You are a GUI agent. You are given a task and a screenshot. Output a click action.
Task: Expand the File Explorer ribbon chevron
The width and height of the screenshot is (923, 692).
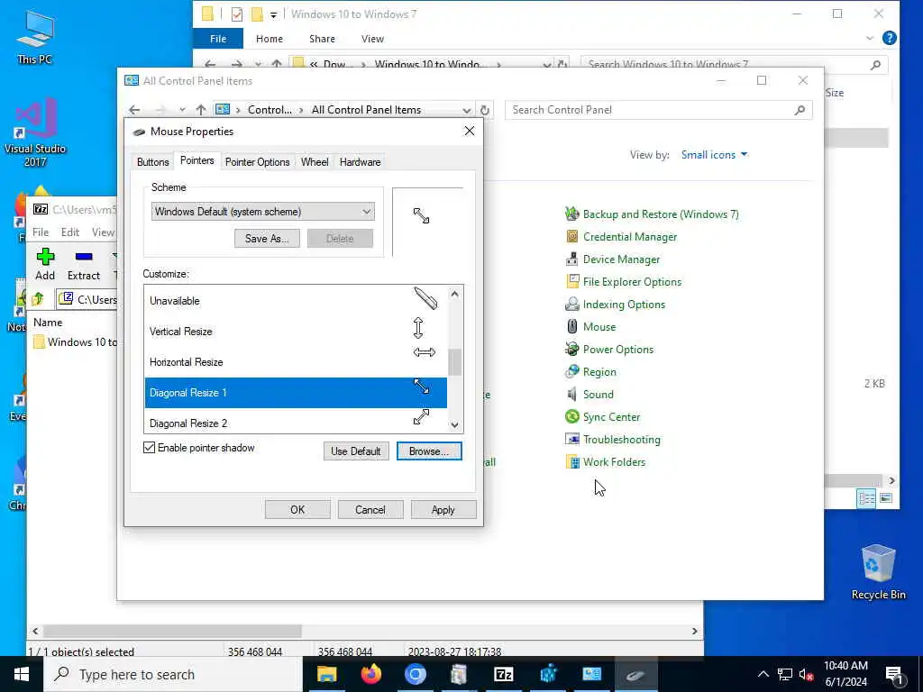(870, 38)
